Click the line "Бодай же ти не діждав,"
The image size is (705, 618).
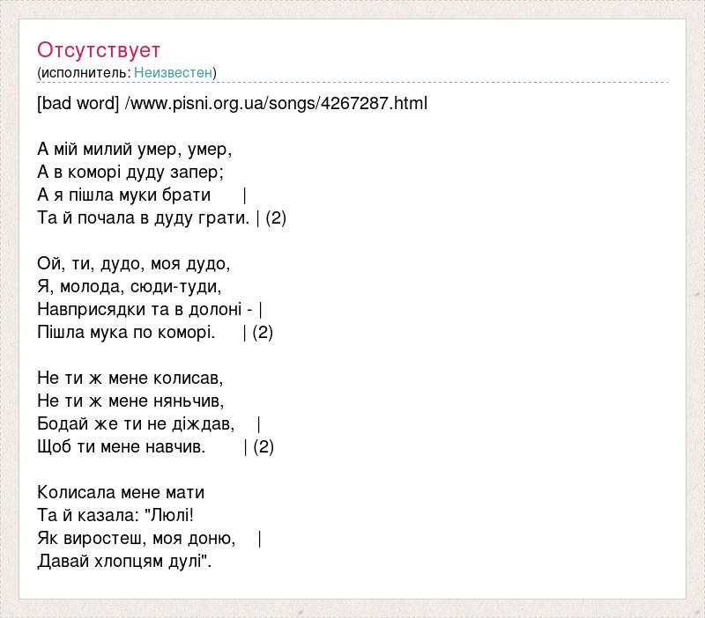pos(136,423)
